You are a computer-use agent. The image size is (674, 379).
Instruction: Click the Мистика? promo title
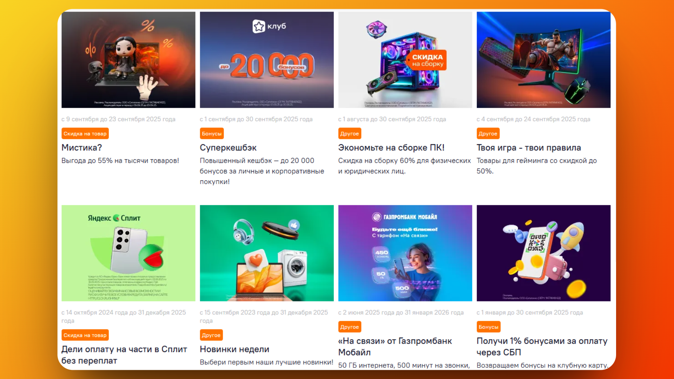[x=81, y=148]
